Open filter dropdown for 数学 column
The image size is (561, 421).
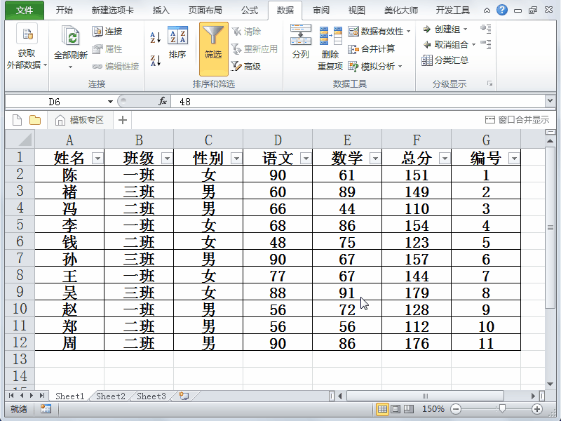(375, 158)
